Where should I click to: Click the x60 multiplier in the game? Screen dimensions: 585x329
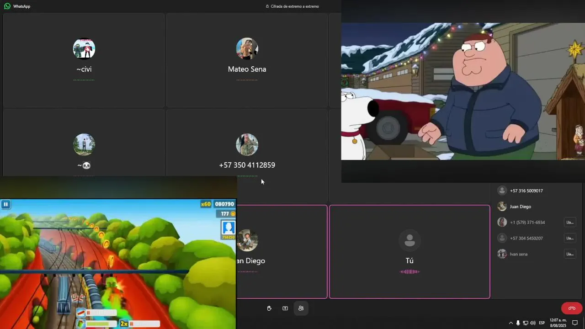(206, 204)
